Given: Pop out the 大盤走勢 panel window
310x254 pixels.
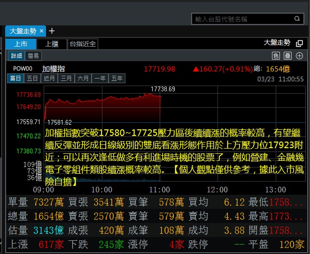Looking at the screenshot, I should pos(299,43).
